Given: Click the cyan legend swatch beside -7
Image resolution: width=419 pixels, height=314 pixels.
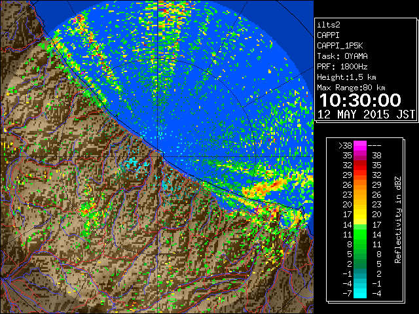Looking at the screenshot, I should [x=360, y=294].
